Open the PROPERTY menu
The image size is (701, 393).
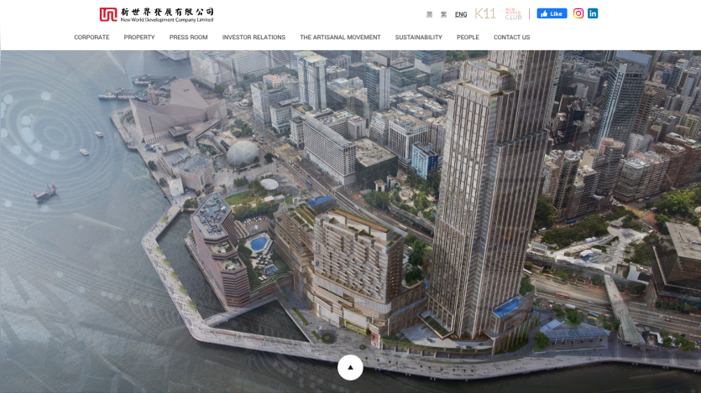pos(139,38)
